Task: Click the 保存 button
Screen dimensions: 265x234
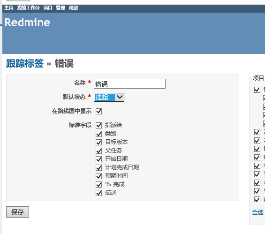Action: (17, 212)
